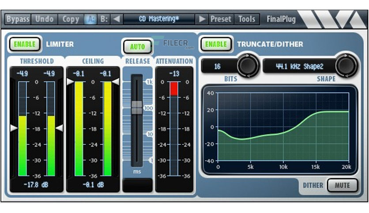Click the 44.1 kHz Shape2 display
369x213 pixels.
pos(299,66)
